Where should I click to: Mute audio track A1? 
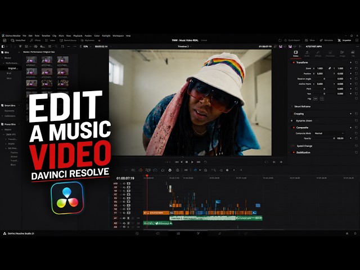133,218
